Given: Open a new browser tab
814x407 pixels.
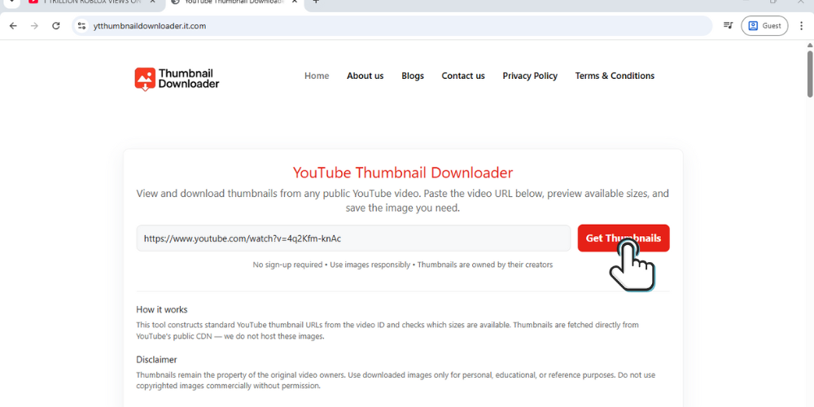Looking at the screenshot, I should [316, 2].
